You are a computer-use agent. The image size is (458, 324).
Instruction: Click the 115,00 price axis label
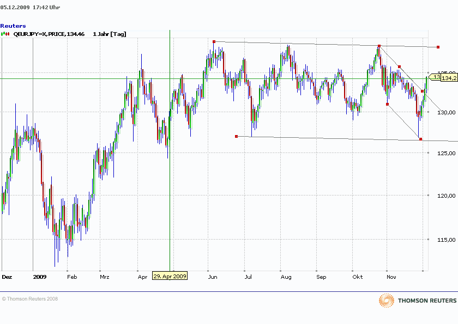pos(447,240)
